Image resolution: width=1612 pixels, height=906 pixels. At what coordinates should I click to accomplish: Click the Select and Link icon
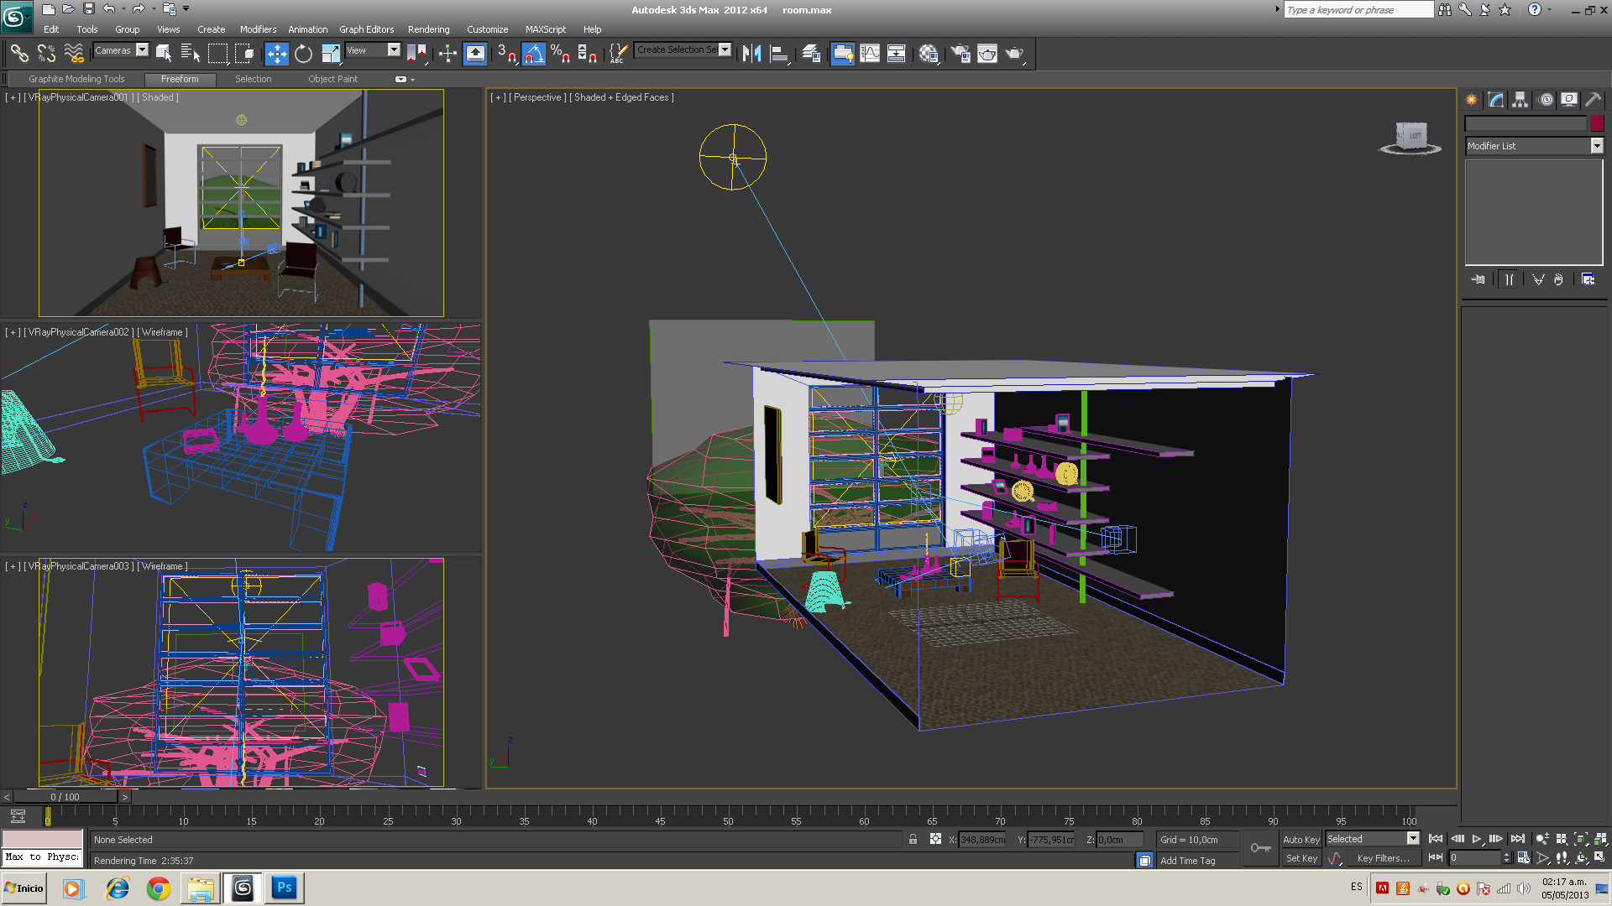18,54
